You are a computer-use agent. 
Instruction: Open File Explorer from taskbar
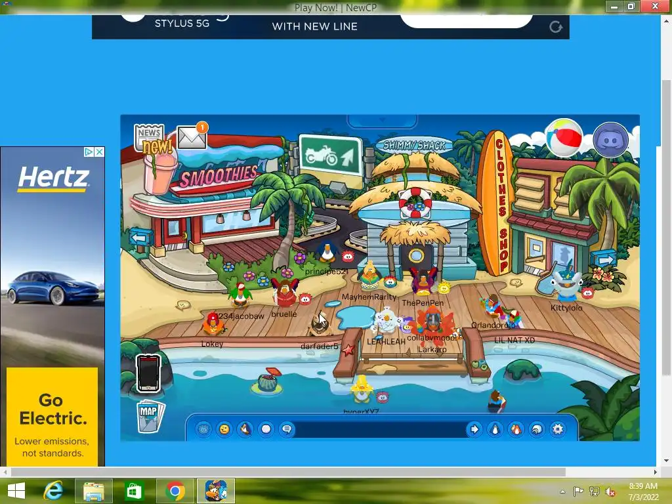pos(94,491)
